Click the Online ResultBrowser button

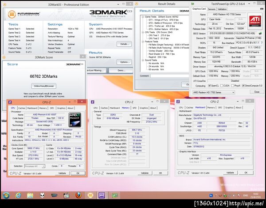pos(44,86)
